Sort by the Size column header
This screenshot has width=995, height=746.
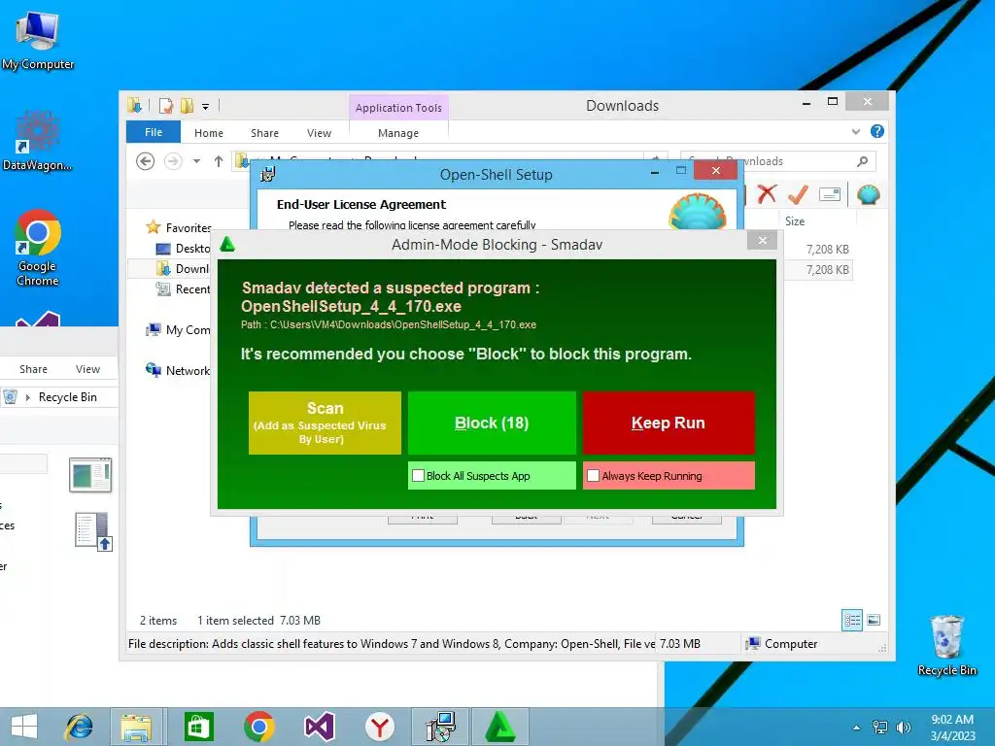point(795,221)
